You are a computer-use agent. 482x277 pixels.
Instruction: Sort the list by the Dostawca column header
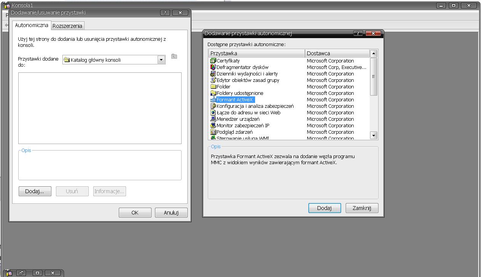(x=337, y=53)
